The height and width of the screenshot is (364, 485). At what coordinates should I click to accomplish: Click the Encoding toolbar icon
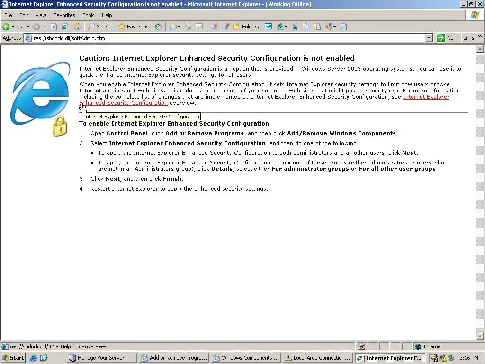click(x=329, y=27)
